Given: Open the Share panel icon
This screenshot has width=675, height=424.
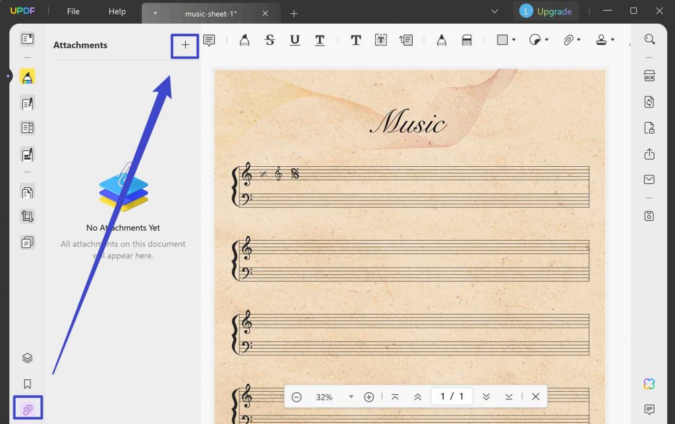Looking at the screenshot, I should 649,154.
